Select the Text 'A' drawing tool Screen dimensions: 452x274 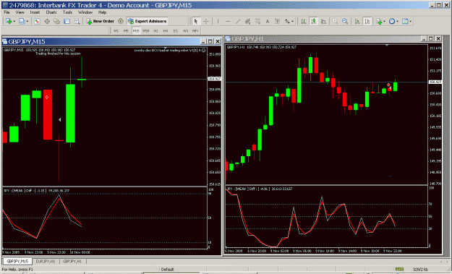268,21
